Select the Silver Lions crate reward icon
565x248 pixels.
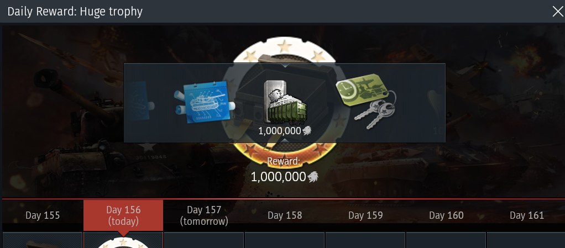[285, 102]
